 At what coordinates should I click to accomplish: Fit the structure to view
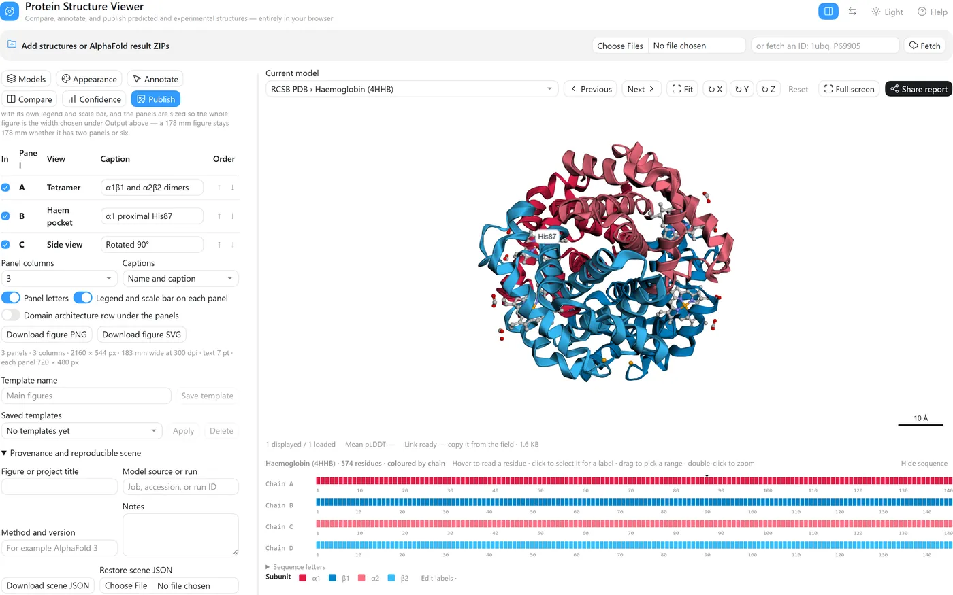[x=682, y=89]
